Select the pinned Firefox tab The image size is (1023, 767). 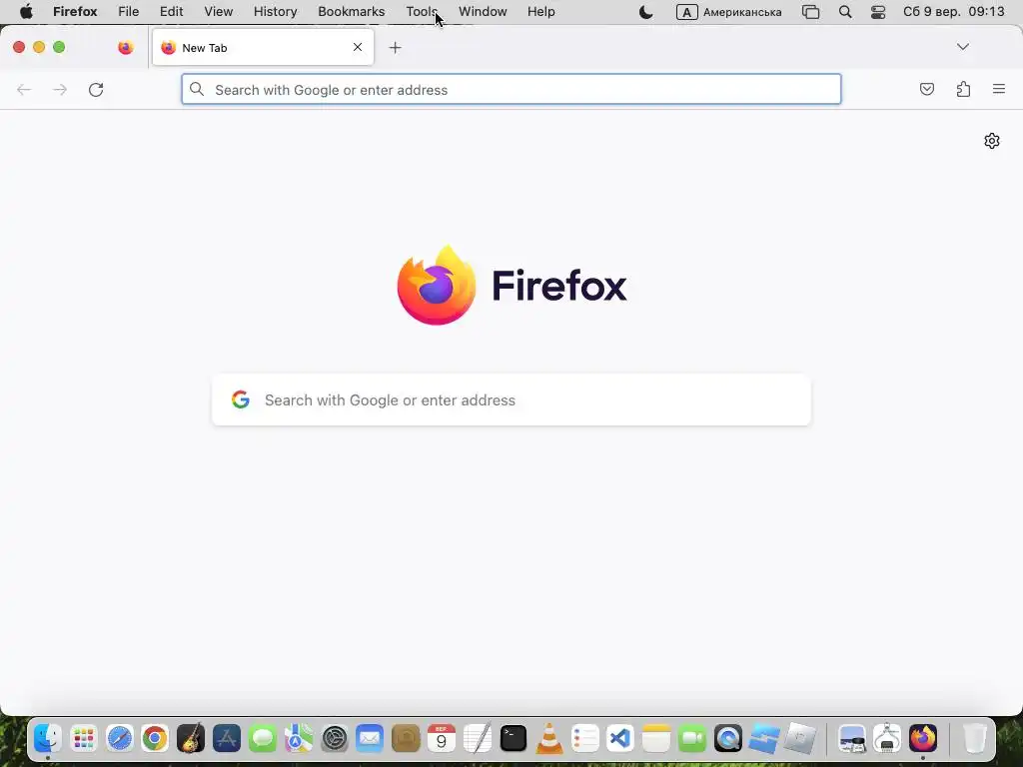(x=125, y=48)
